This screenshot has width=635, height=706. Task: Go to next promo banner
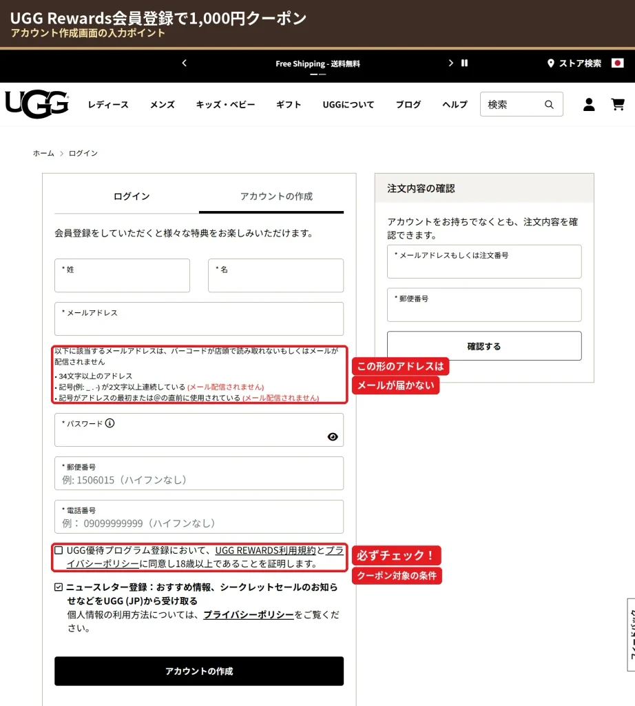click(x=450, y=63)
